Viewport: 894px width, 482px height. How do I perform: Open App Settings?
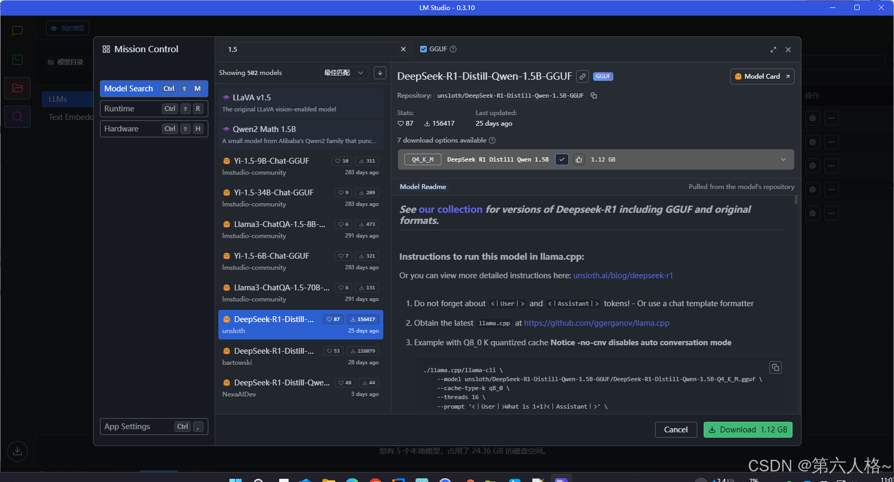(154, 427)
